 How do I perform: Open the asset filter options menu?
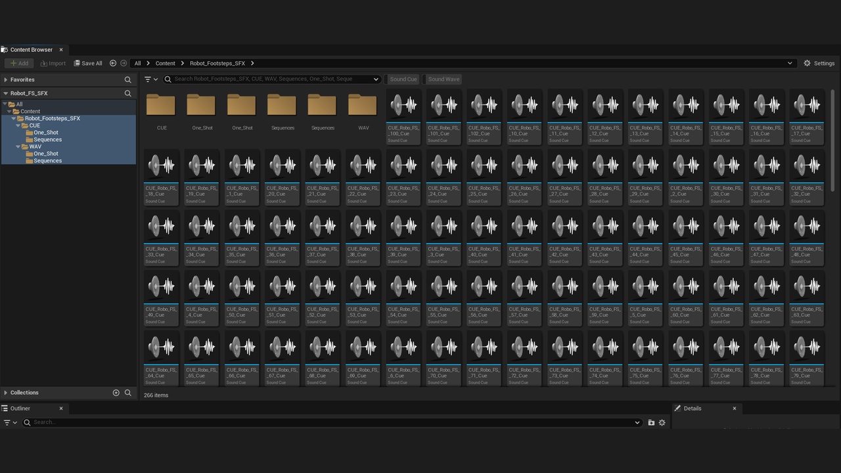[151, 79]
